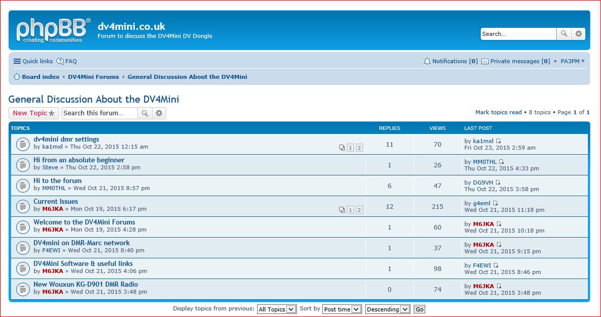601x317 pixels.
Task: Open the All Topics dropdown
Action: (x=276, y=309)
